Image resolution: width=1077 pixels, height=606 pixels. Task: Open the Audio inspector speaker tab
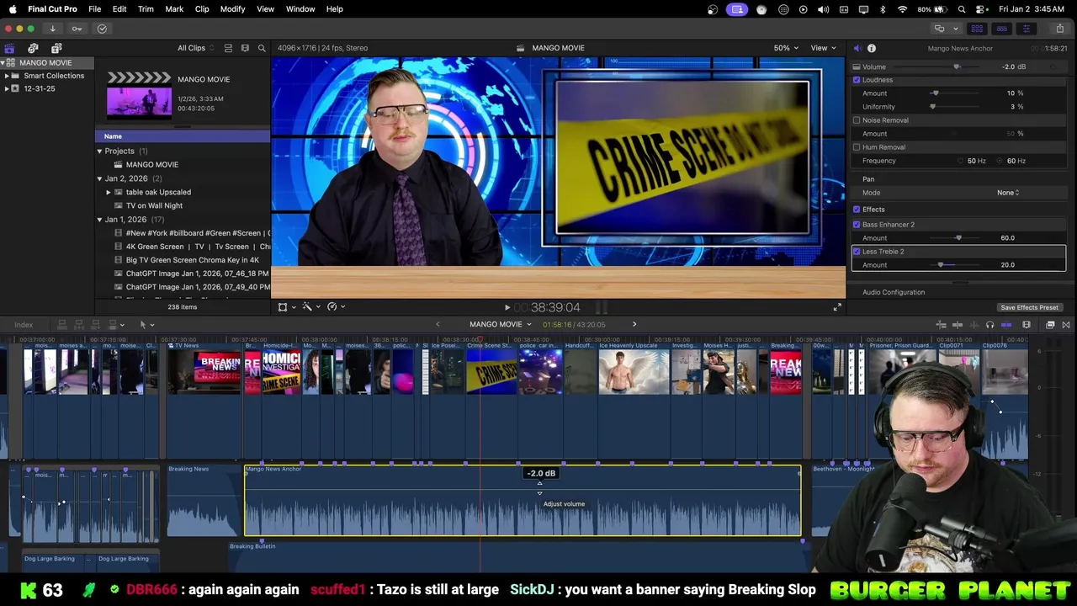pyautogui.click(x=857, y=49)
